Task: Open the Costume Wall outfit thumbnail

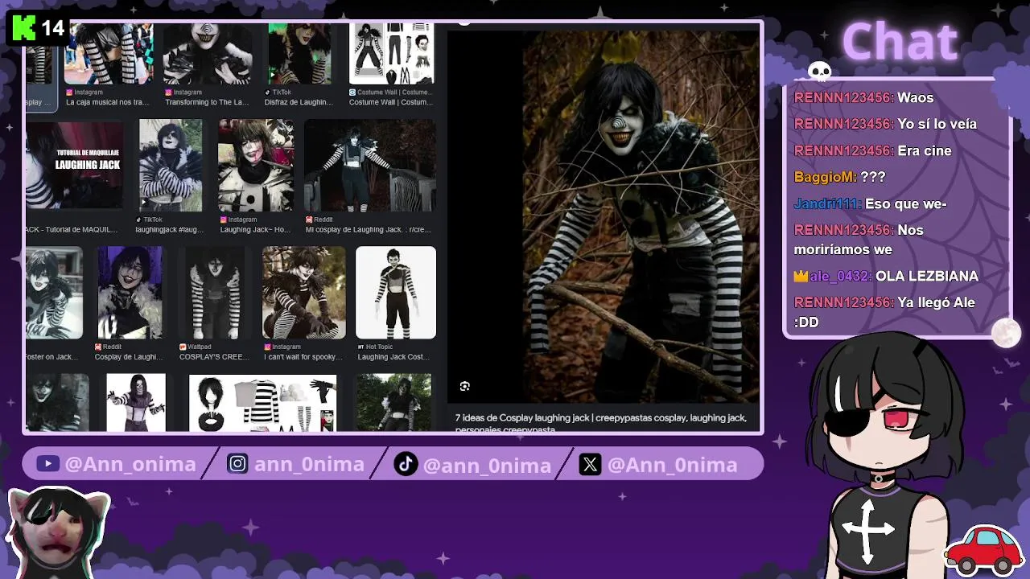Action: 391,54
